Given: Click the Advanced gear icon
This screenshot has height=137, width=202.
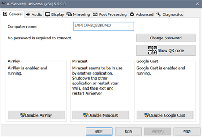Looking at the screenshot, I should (132, 14).
